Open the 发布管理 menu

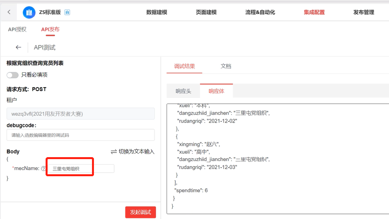364,12
